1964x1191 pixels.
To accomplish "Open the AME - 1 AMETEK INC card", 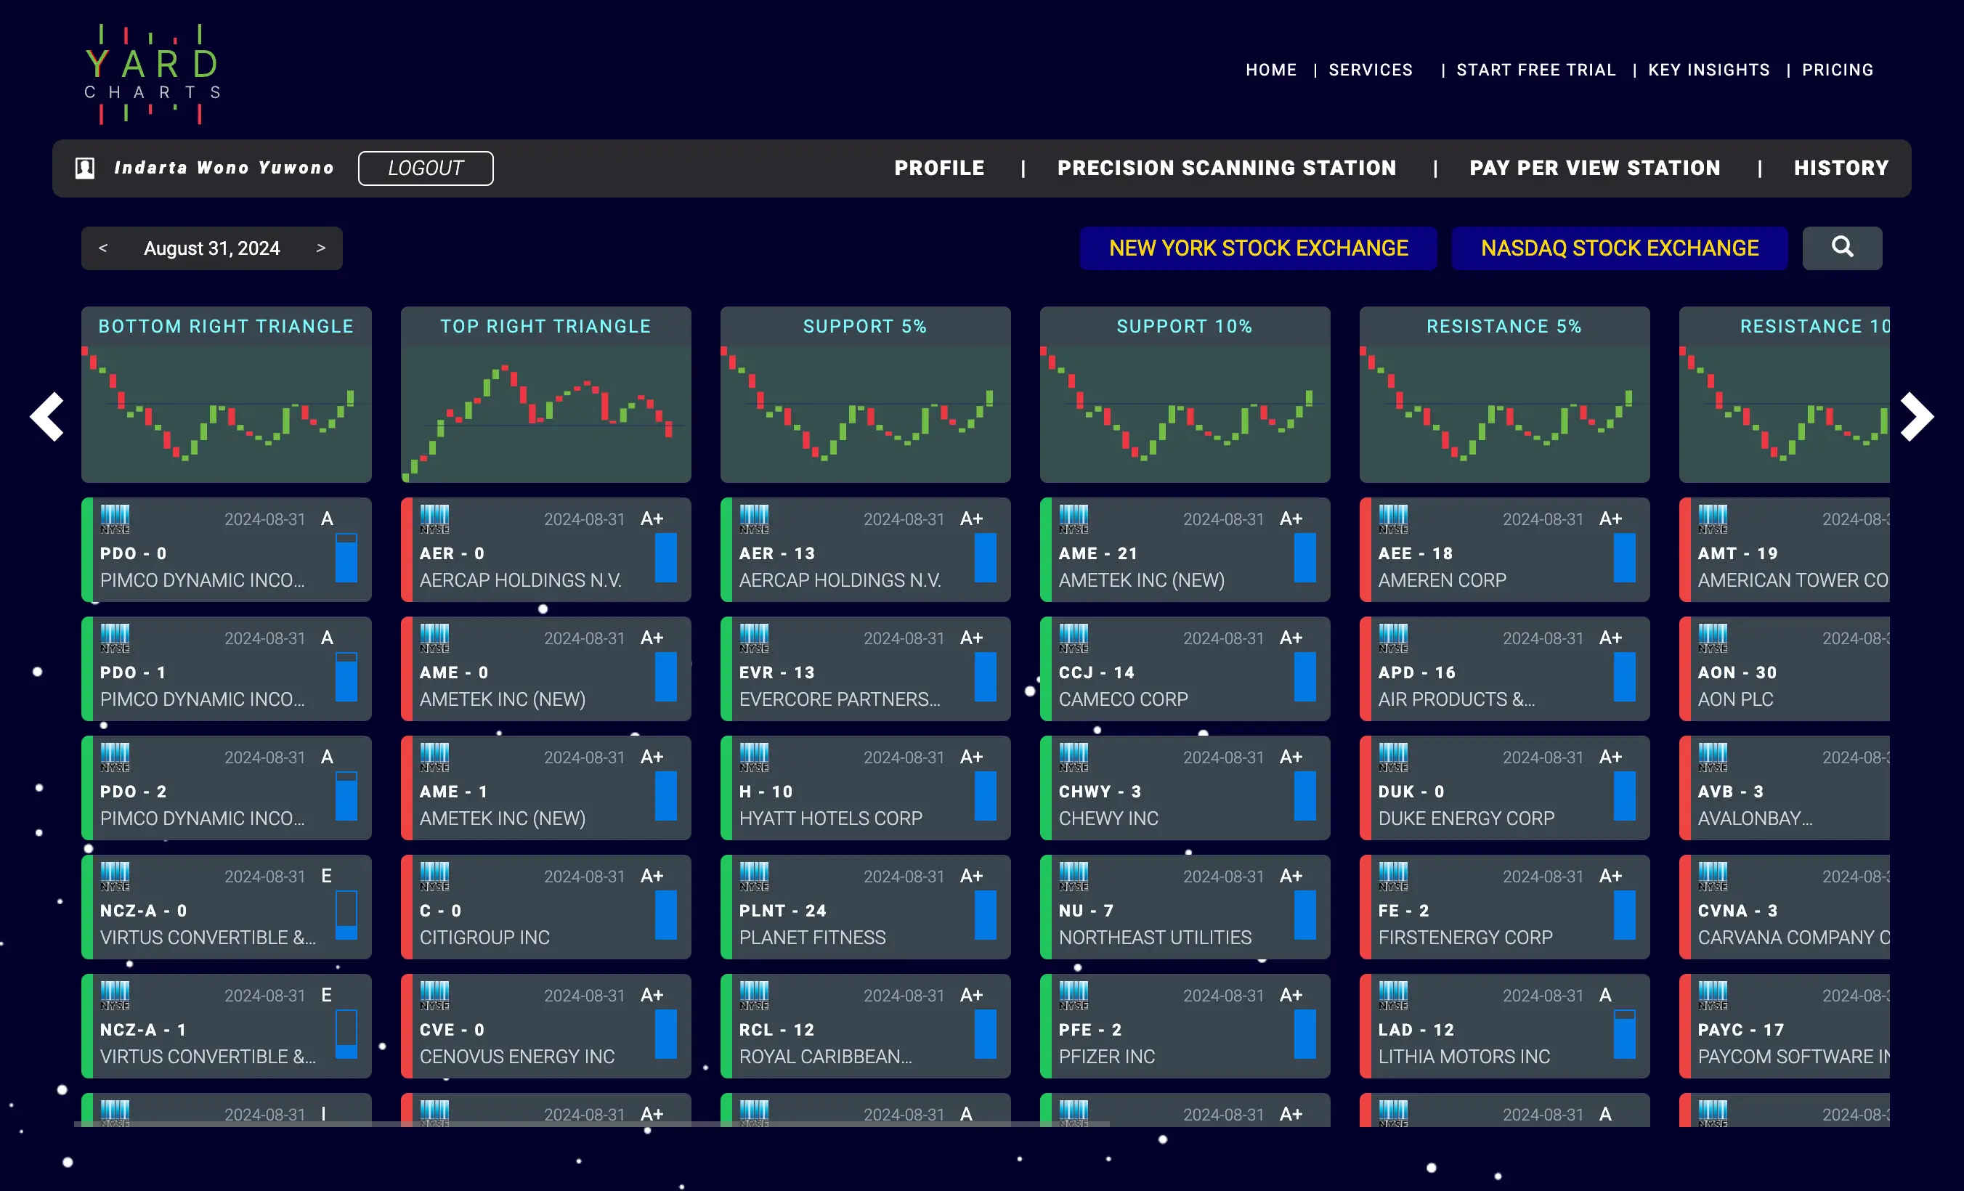I will (546, 788).
